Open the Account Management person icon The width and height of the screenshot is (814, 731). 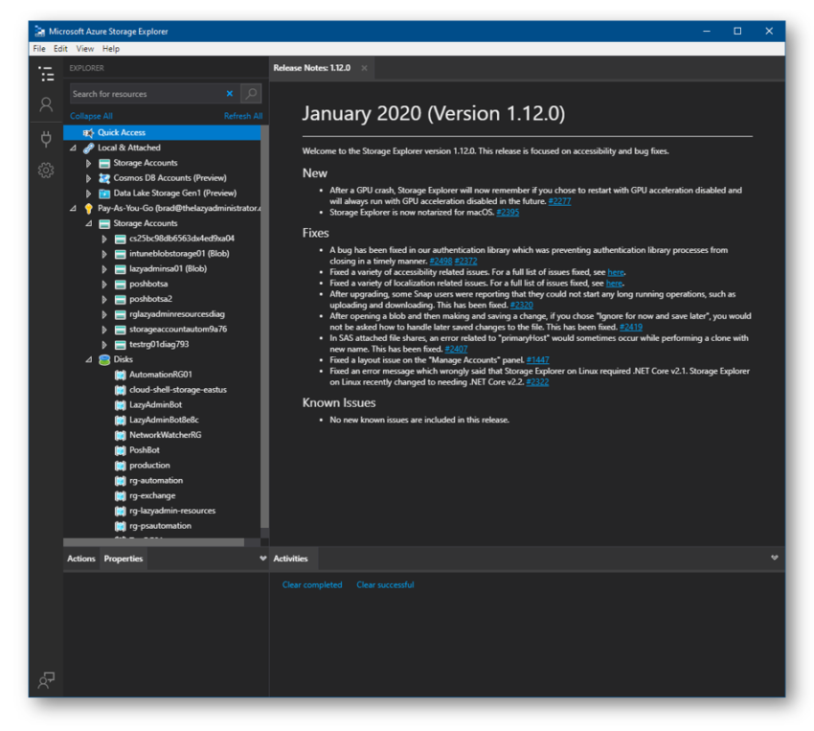click(46, 104)
